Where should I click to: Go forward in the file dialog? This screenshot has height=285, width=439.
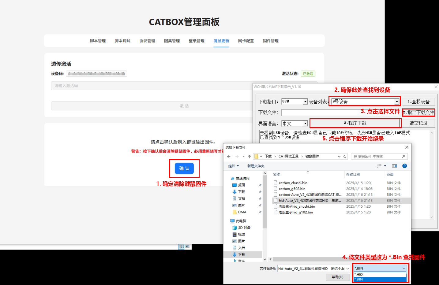point(237,157)
